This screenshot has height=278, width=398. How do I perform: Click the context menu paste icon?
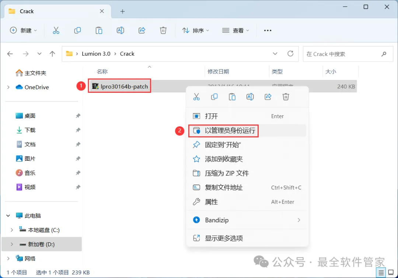232,96
